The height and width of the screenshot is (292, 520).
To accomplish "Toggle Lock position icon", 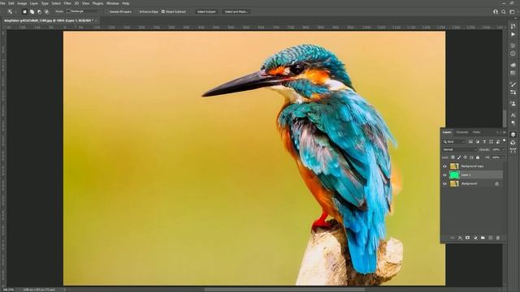I will [x=466, y=157].
